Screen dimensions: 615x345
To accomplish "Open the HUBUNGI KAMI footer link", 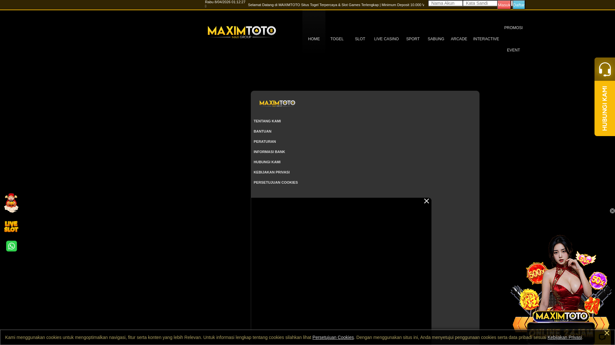I will 267,162.
